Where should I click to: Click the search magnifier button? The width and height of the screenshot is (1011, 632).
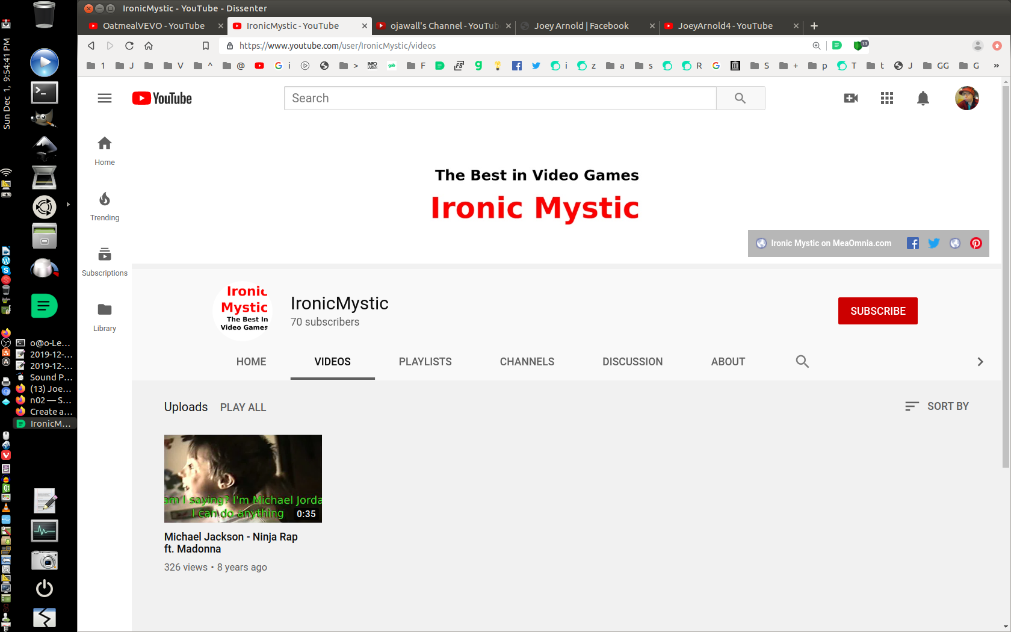click(740, 98)
